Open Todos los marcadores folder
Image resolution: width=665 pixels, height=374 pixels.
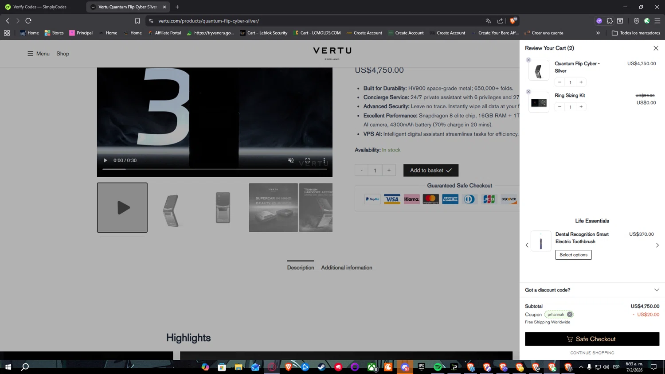click(x=636, y=33)
